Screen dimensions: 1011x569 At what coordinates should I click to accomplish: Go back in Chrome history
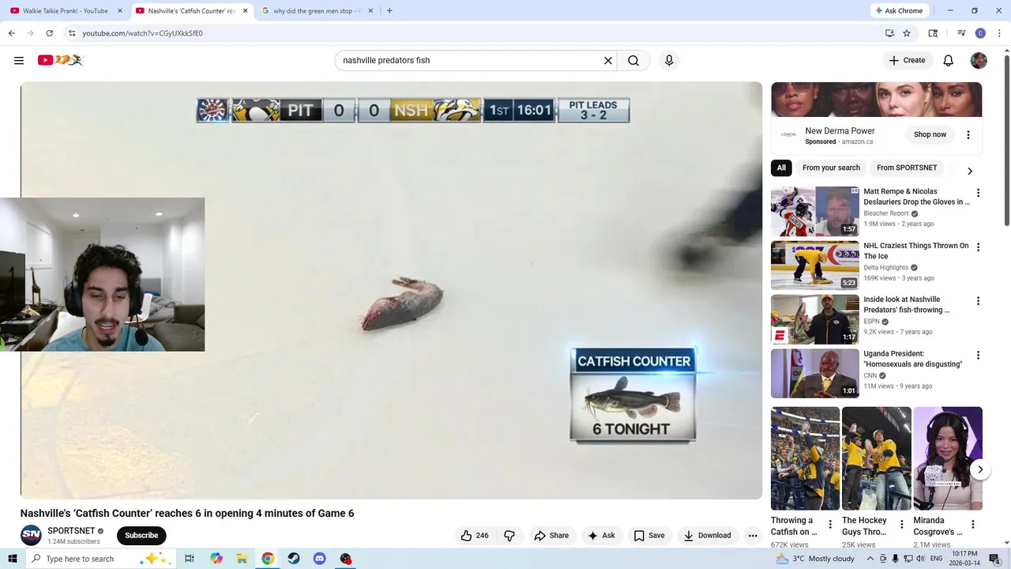[x=11, y=33]
